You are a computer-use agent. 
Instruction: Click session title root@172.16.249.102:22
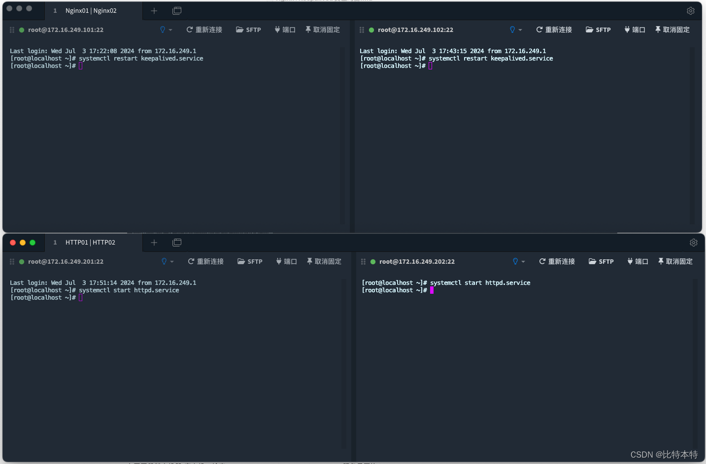point(415,30)
